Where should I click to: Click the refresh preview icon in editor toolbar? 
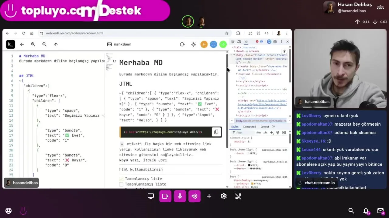182,45
